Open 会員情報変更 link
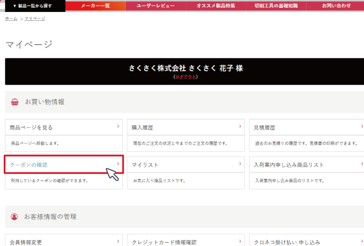The width and height of the screenshot is (364, 246). (26, 242)
